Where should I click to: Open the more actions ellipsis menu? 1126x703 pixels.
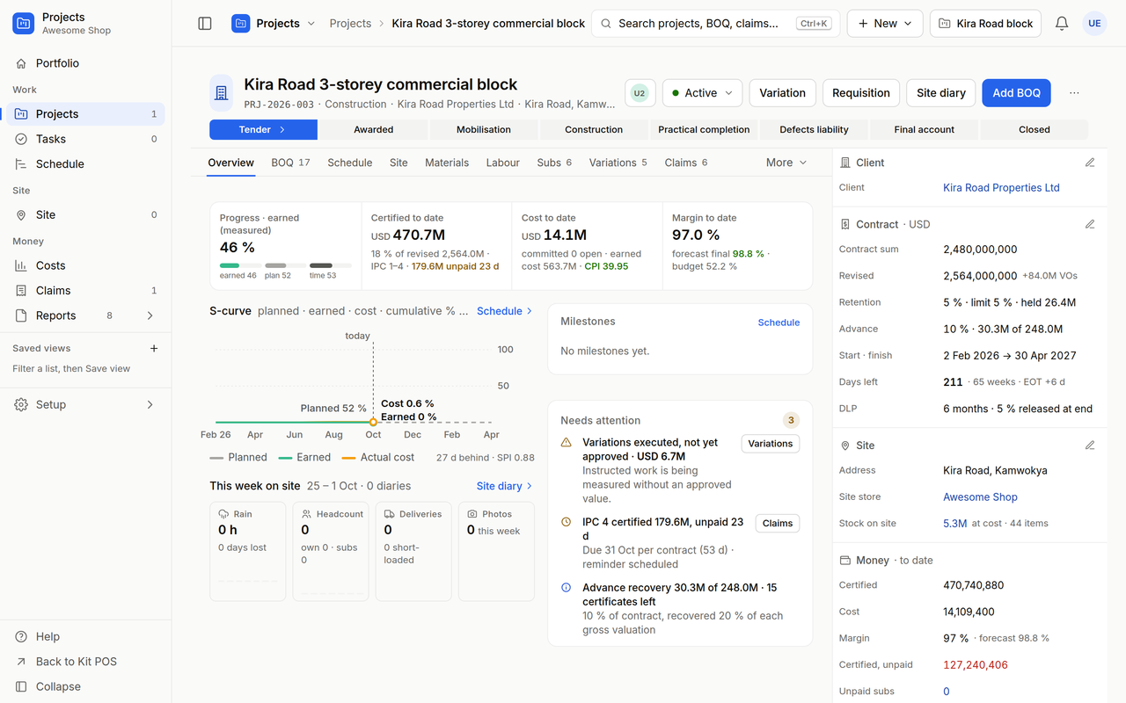pyautogui.click(x=1074, y=93)
